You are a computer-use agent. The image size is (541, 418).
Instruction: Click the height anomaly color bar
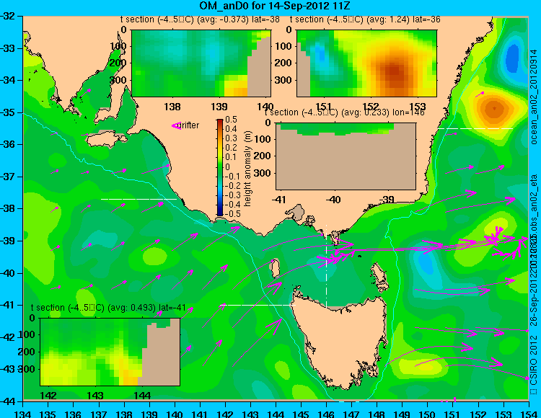coord(220,167)
